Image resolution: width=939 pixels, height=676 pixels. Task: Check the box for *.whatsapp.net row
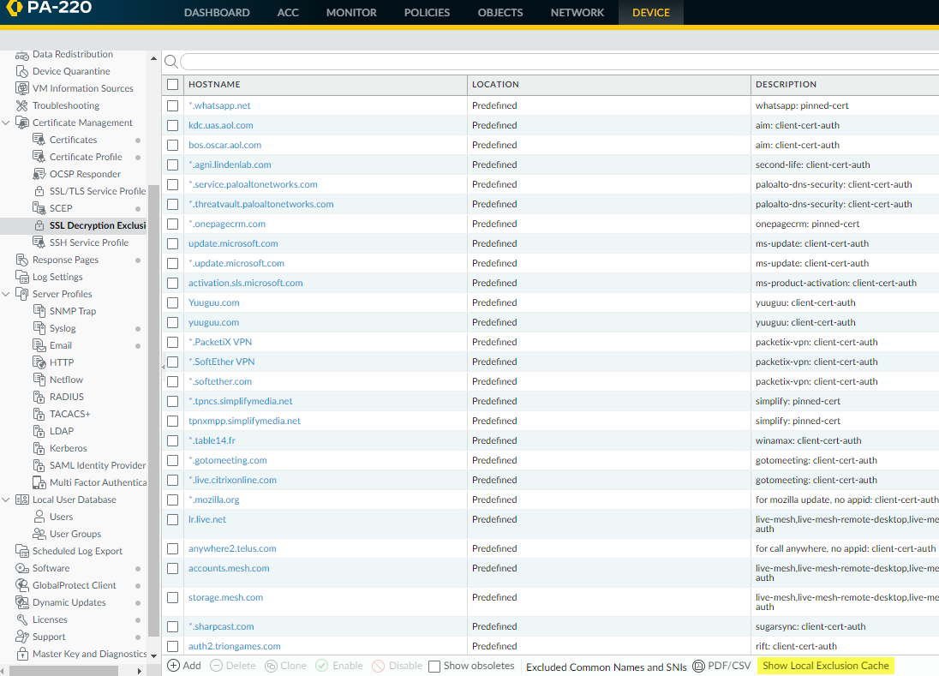(173, 105)
